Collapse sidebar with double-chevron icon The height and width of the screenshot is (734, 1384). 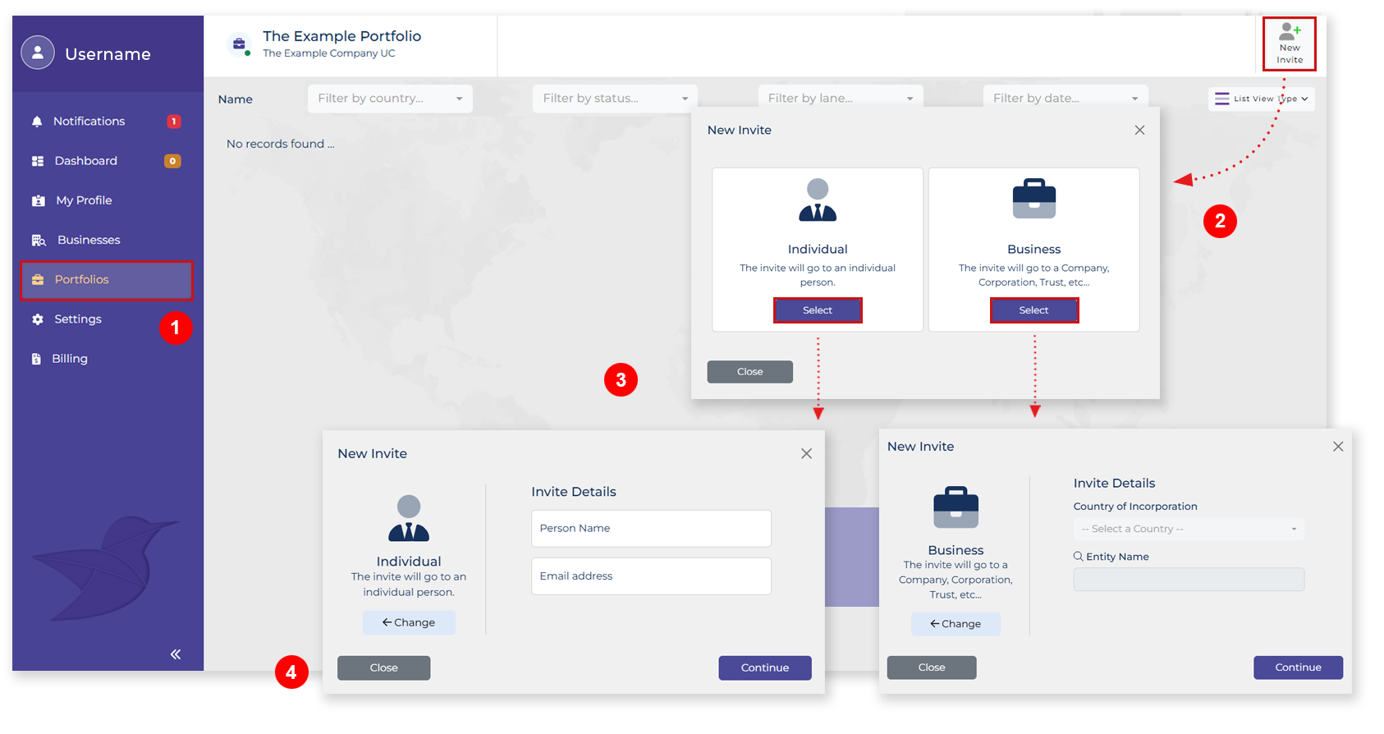[x=176, y=654]
